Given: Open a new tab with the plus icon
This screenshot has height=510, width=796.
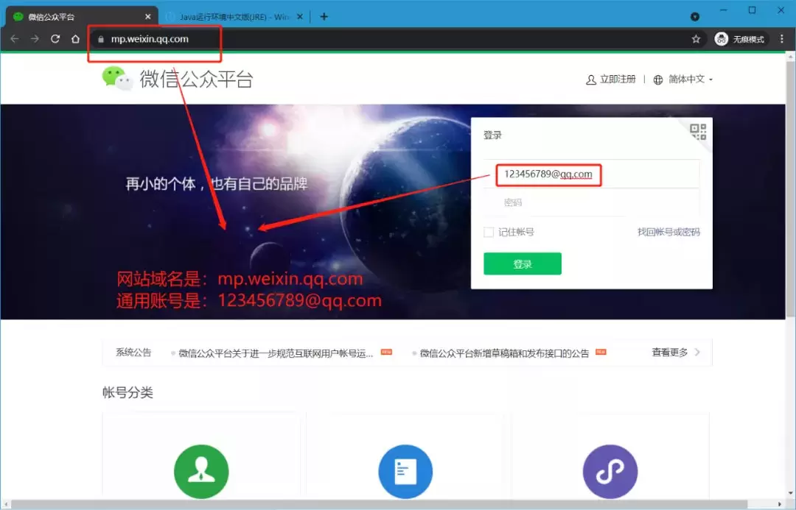Looking at the screenshot, I should 324,17.
